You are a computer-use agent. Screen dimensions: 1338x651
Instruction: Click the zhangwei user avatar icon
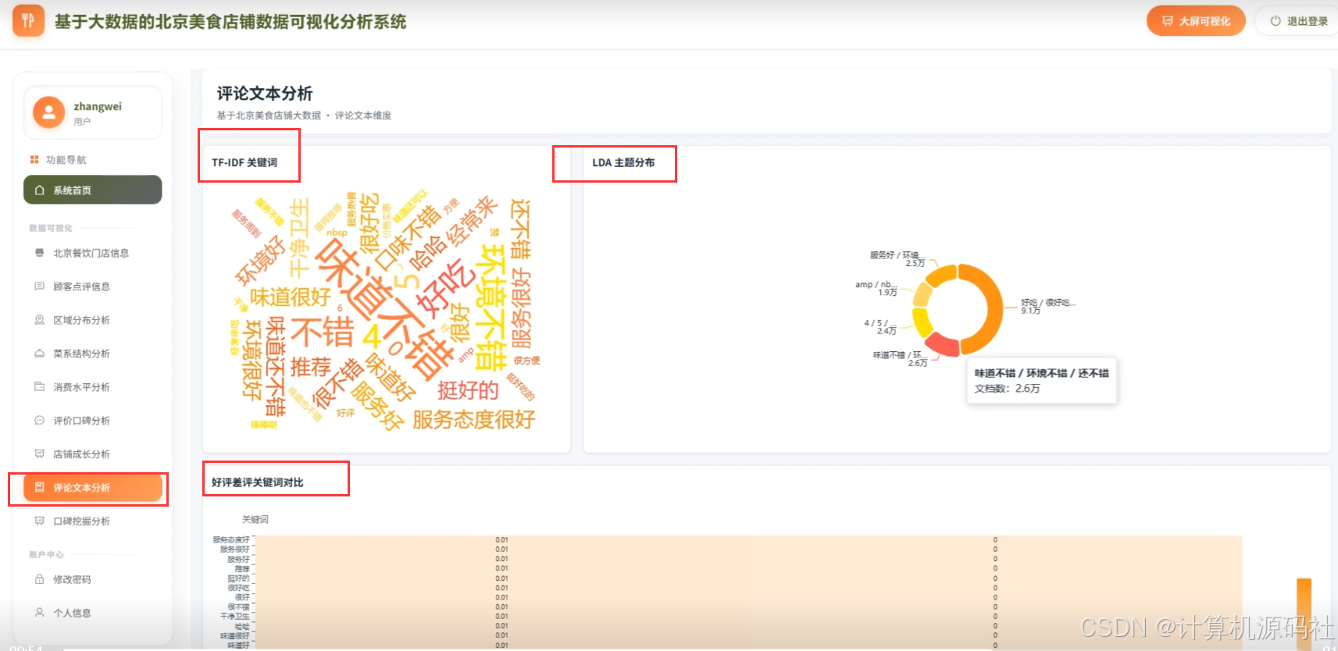(48, 112)
